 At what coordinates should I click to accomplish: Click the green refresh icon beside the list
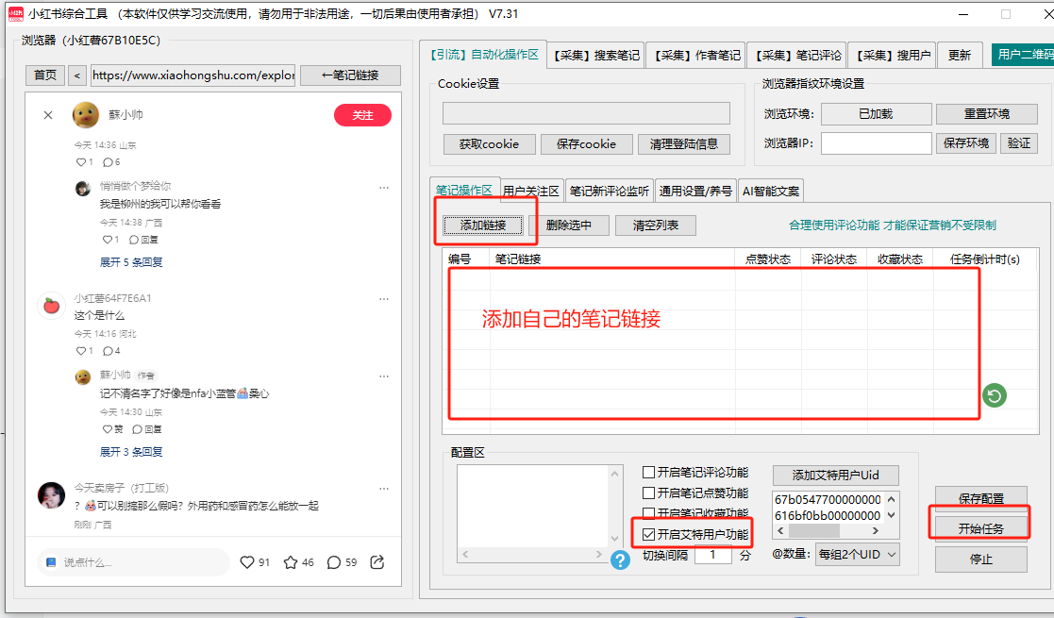(x=994, y=395)
